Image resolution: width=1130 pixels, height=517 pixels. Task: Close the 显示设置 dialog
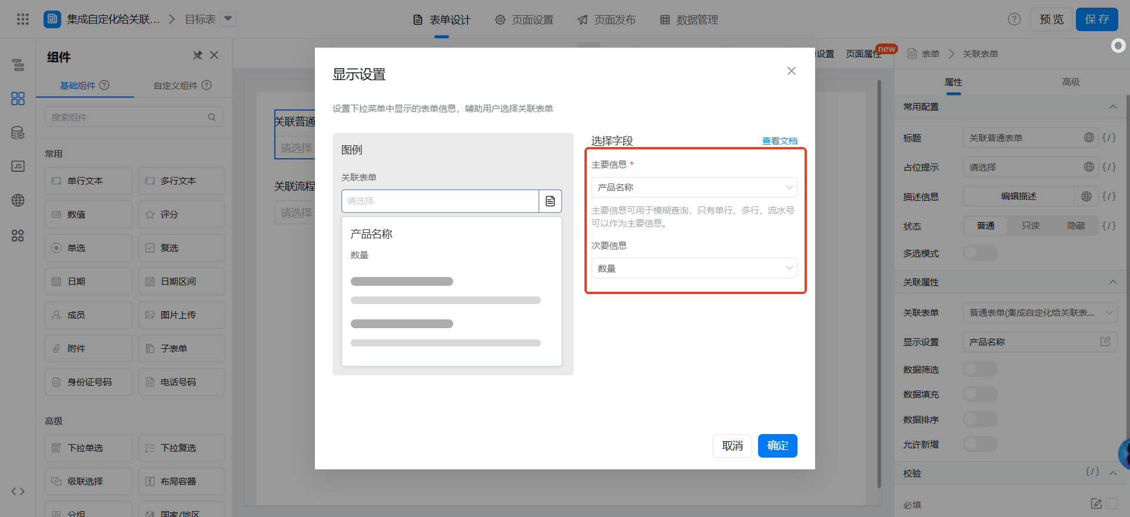[x=792, y=71]
